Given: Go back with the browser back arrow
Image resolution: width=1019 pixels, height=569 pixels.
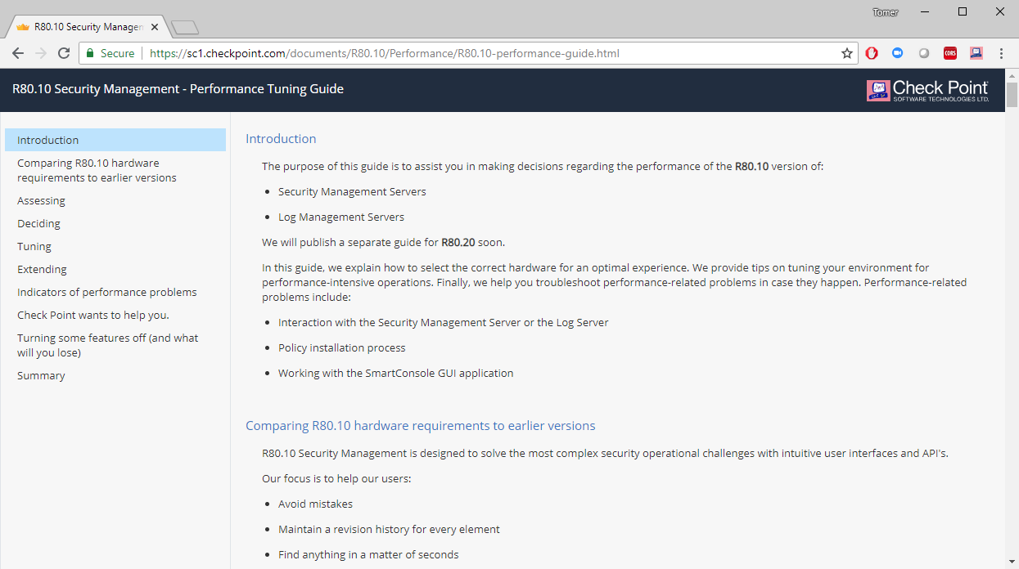Looking at the screenshot, I should [18, 53].
